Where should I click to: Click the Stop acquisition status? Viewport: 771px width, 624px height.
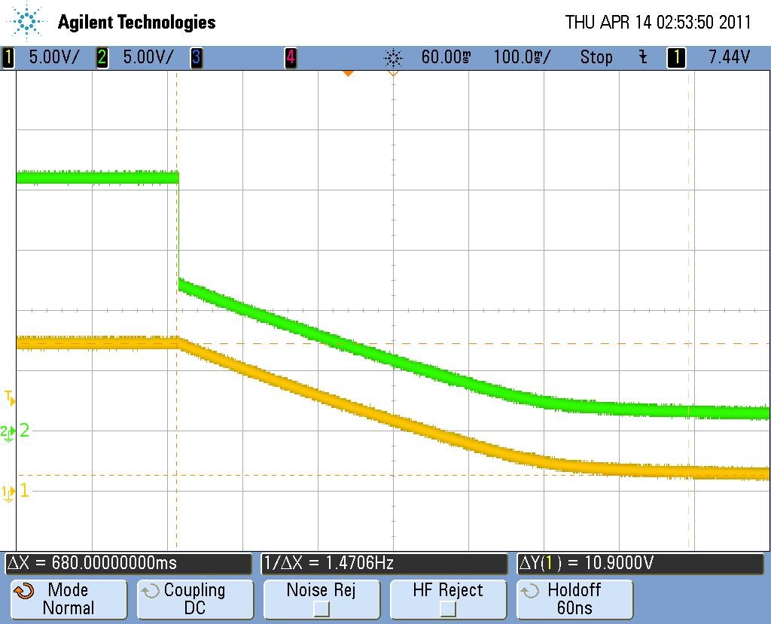pos(596,57)
